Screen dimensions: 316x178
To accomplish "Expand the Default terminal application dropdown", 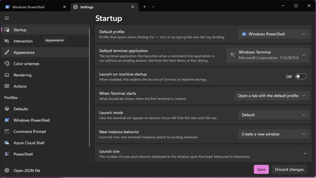I will [x=268, y=55].
